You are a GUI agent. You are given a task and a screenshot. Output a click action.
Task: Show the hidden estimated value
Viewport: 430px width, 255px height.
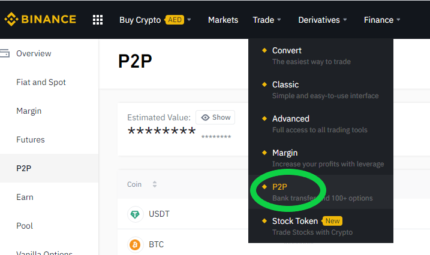point(215,117)
